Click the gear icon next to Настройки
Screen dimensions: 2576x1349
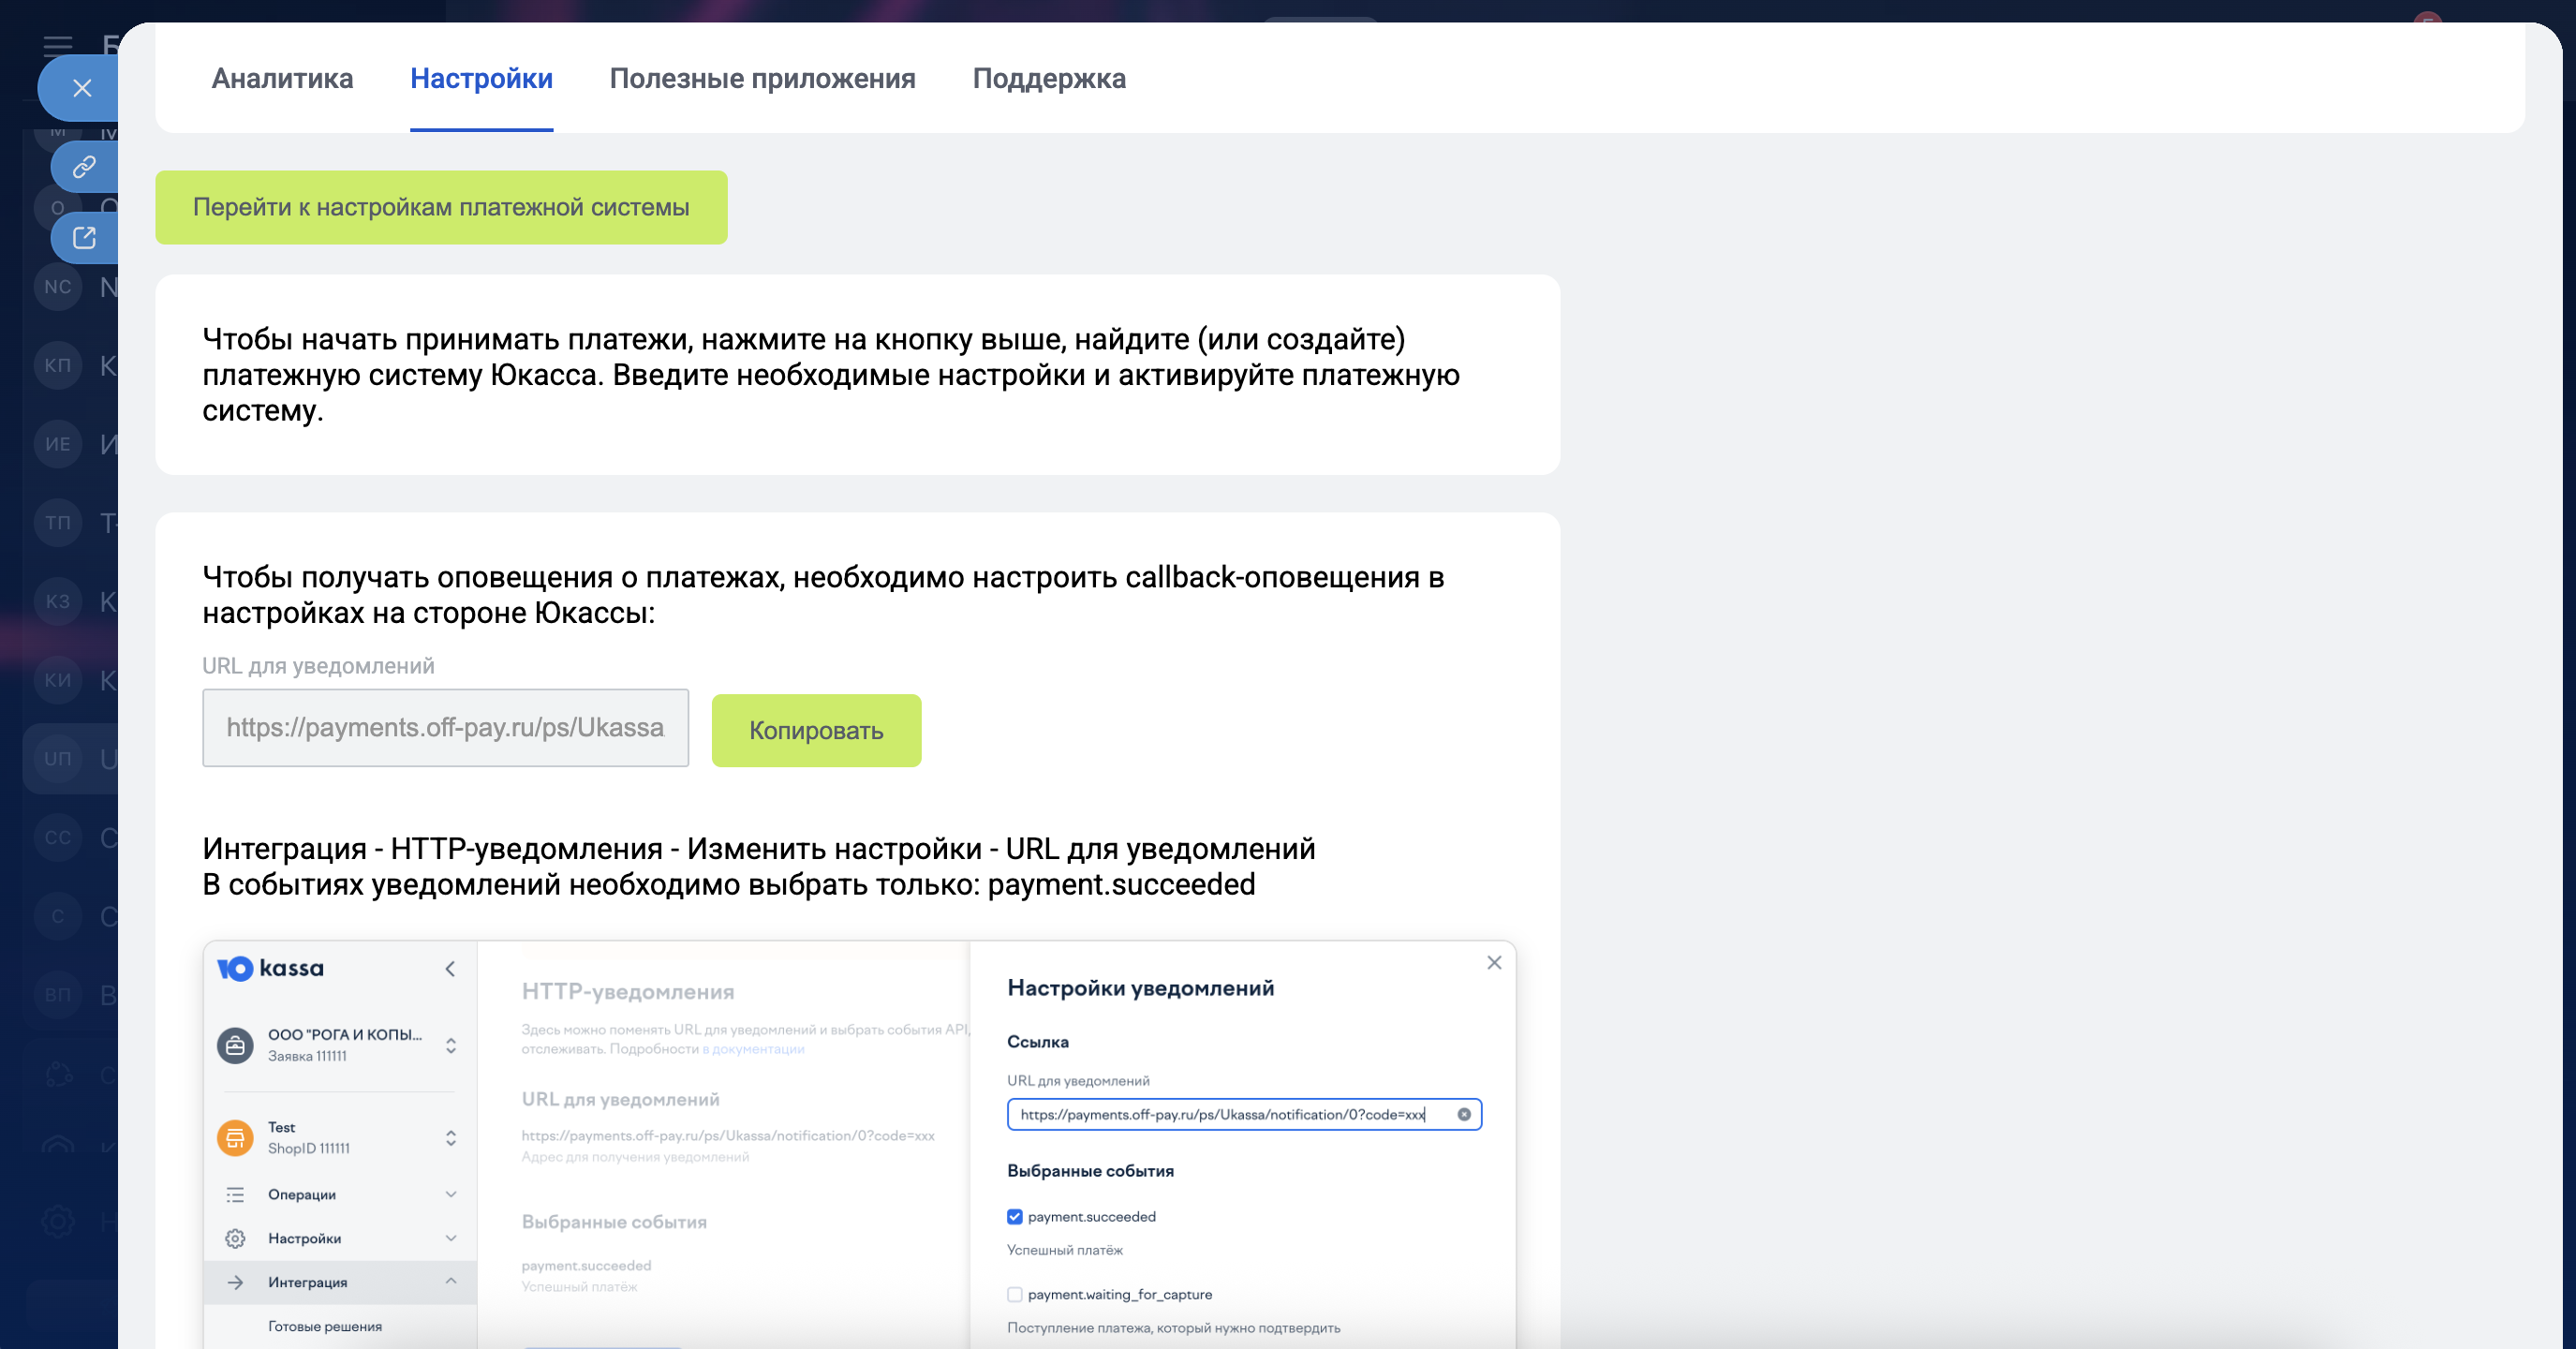tap(235, 1238)
